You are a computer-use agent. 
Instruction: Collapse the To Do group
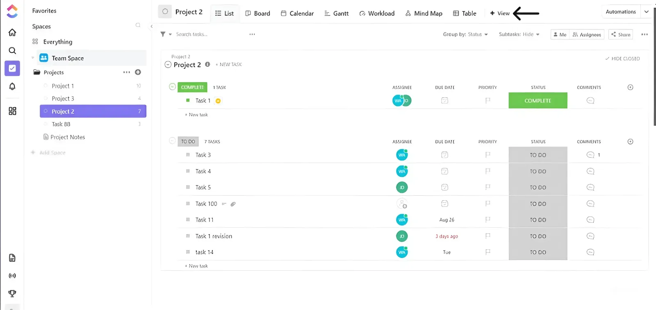(x=173, y=141)
